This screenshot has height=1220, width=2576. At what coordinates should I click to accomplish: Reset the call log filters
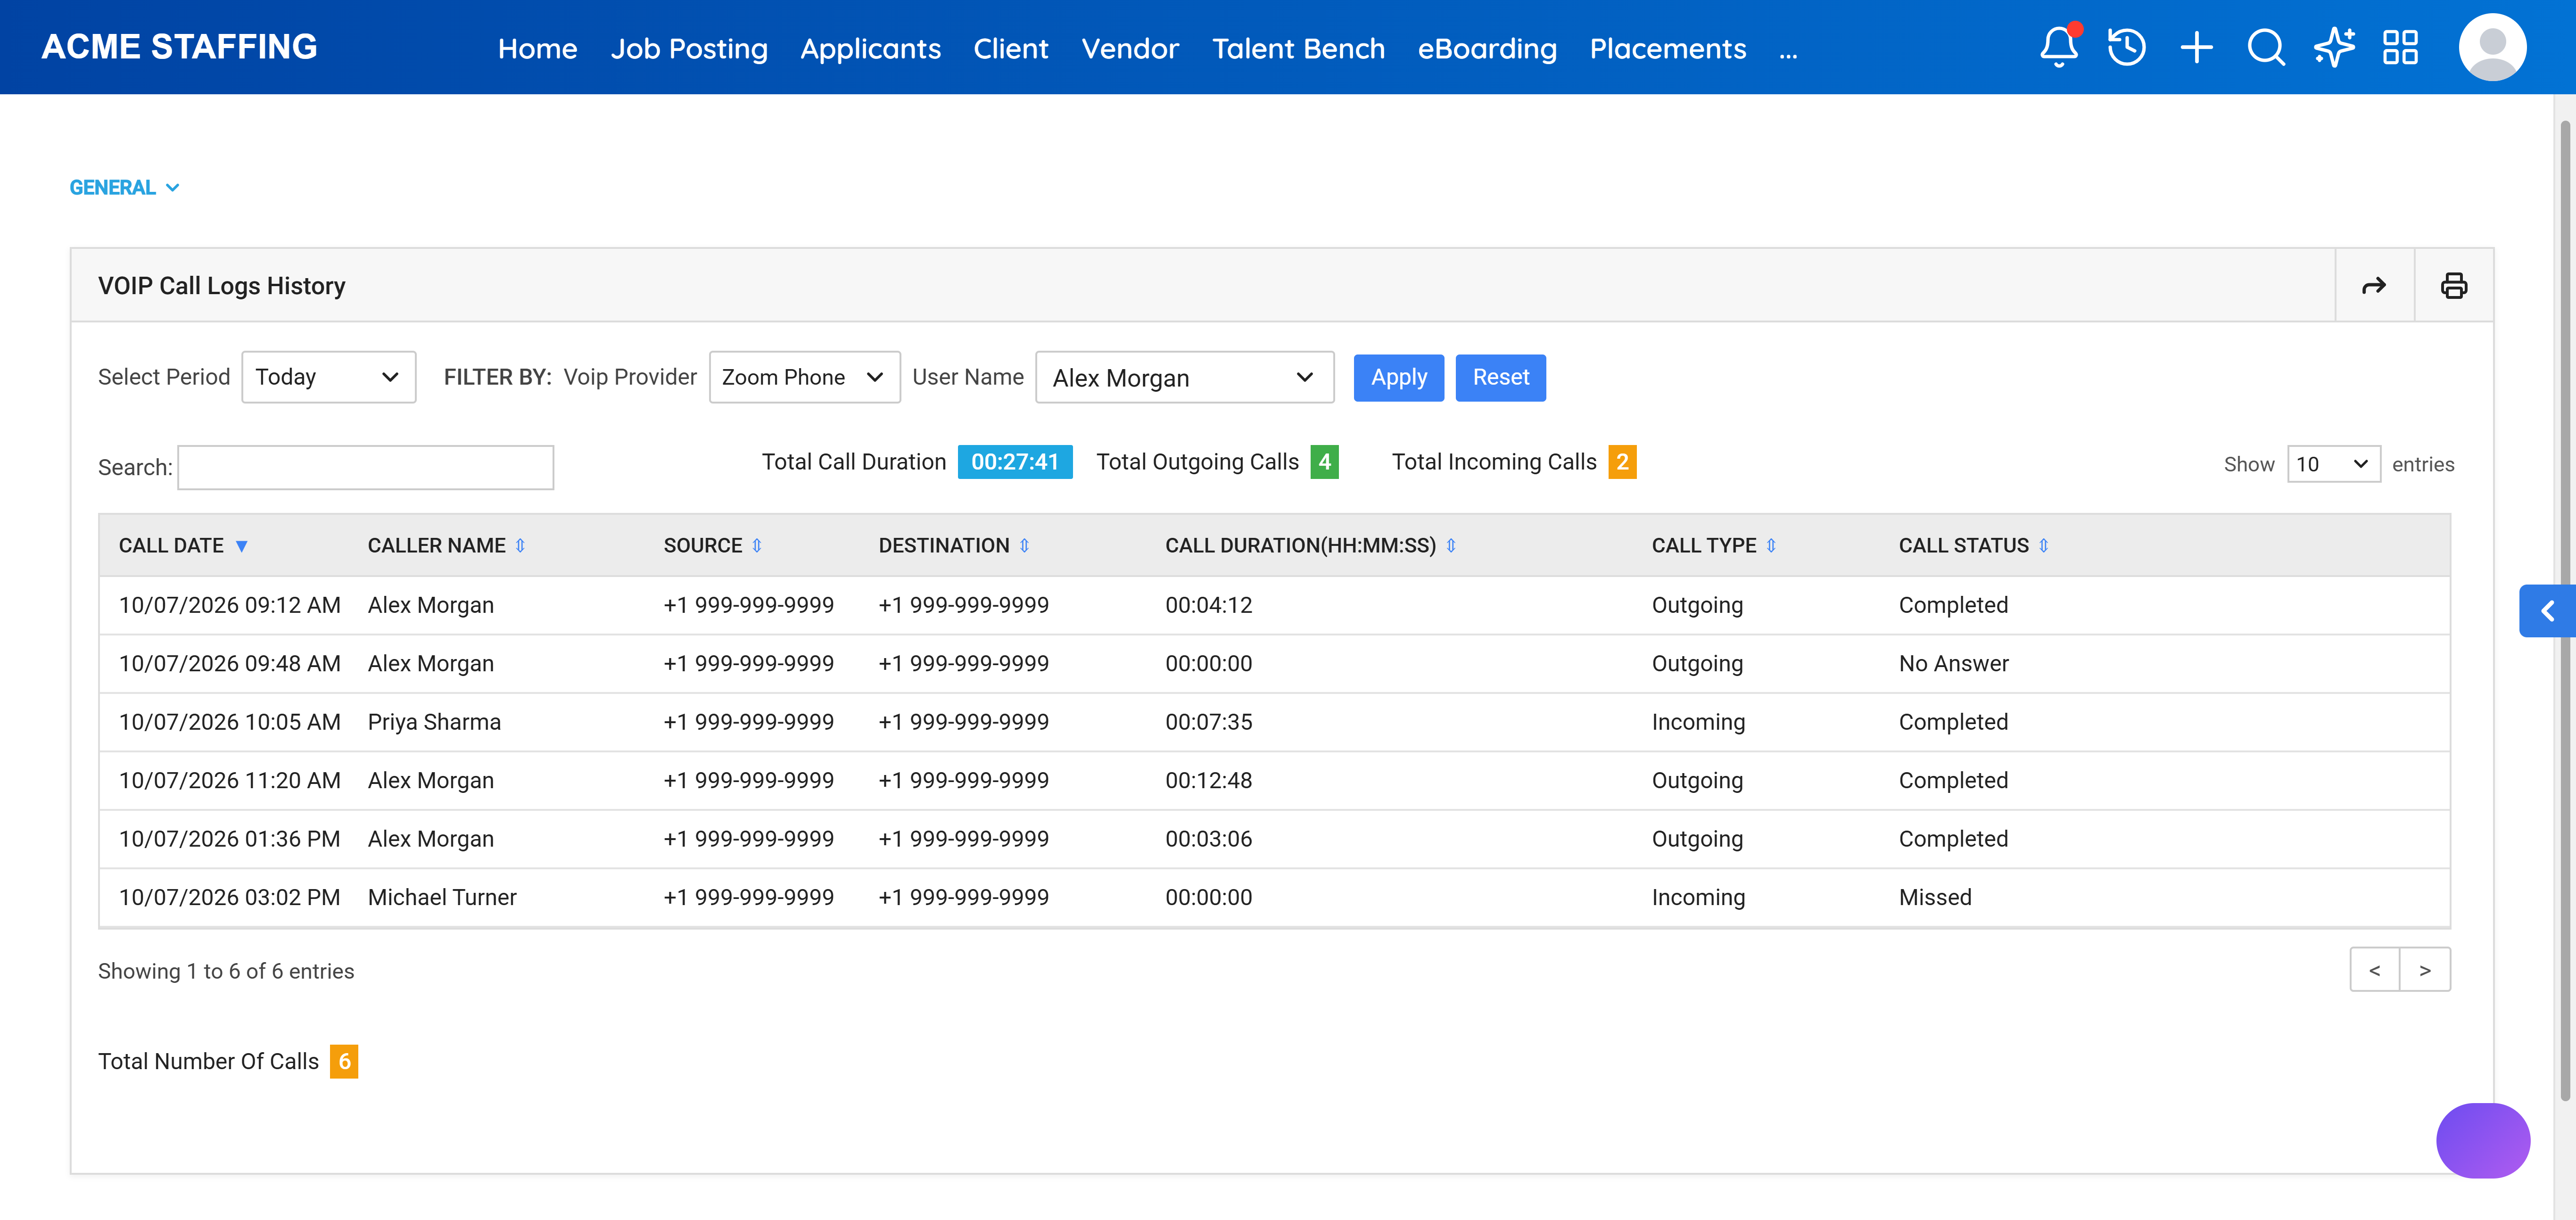point(1500,377)
